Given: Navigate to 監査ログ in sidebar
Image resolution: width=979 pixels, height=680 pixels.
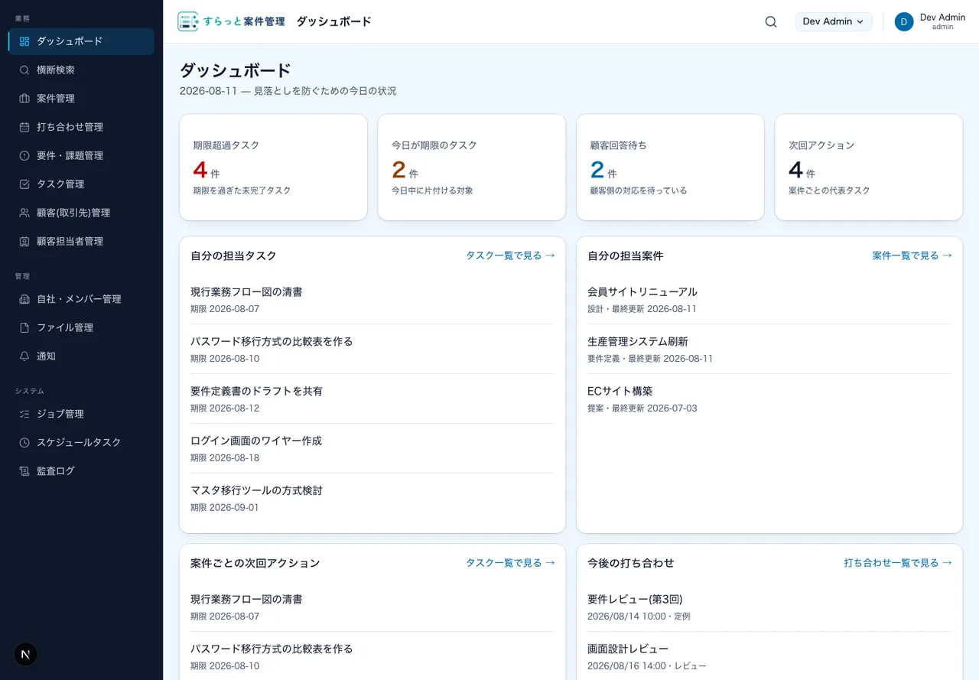Looking at the screenshot, I should coord(81,471).
